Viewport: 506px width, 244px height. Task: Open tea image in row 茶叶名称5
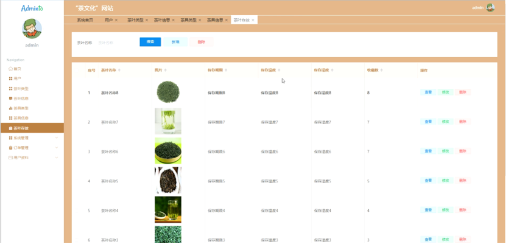(x=168, y=180)
